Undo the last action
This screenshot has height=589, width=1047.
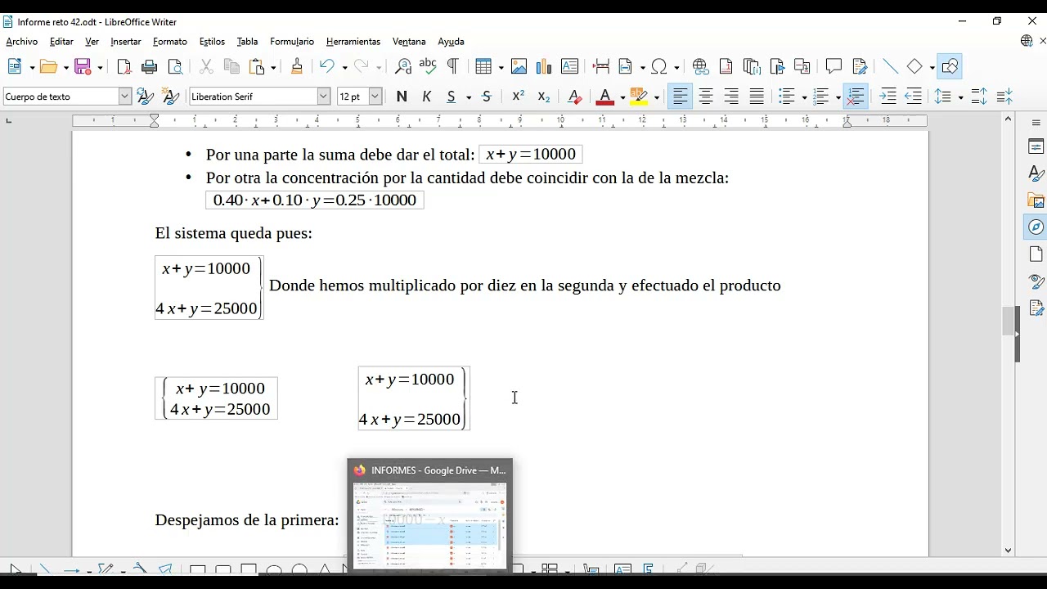tap(327, 67)
